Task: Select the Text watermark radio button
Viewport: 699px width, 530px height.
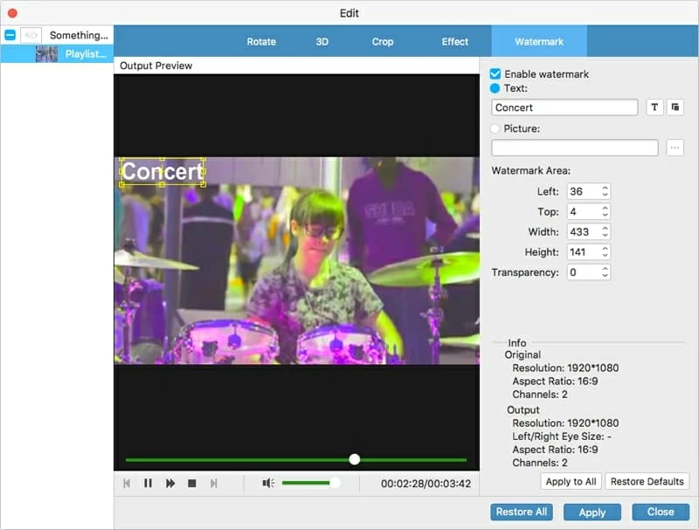Action: (x=495, y=88)
